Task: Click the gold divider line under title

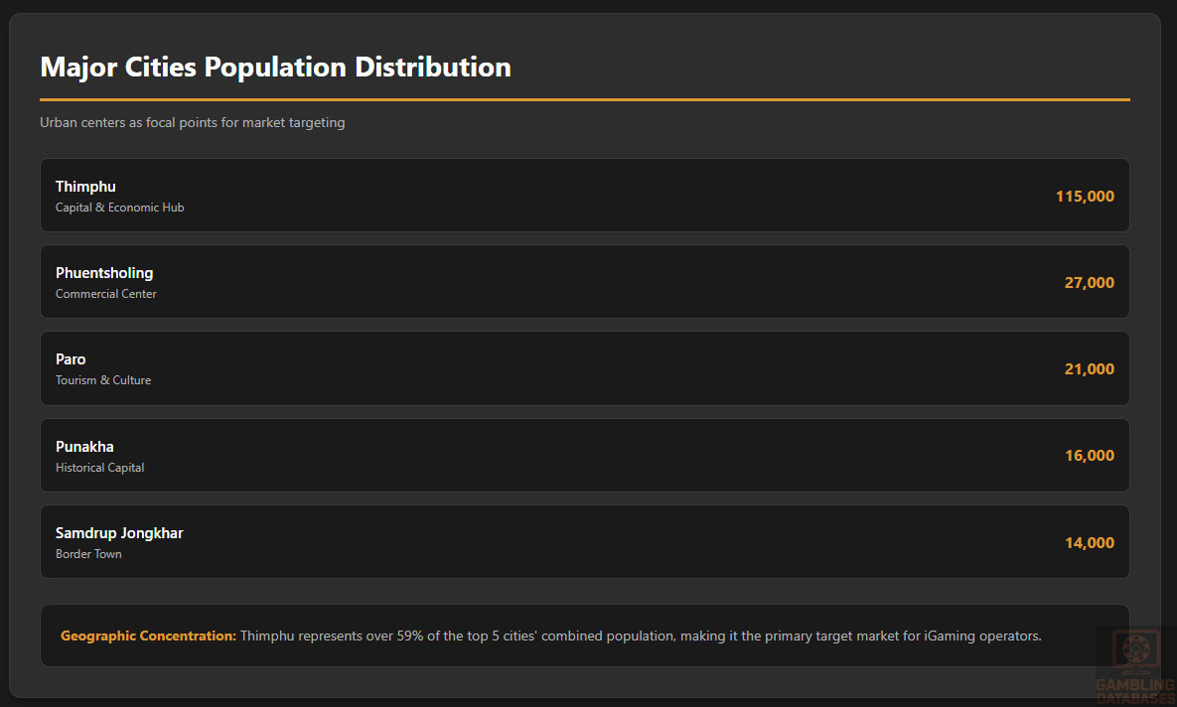Action: [584, 100]
